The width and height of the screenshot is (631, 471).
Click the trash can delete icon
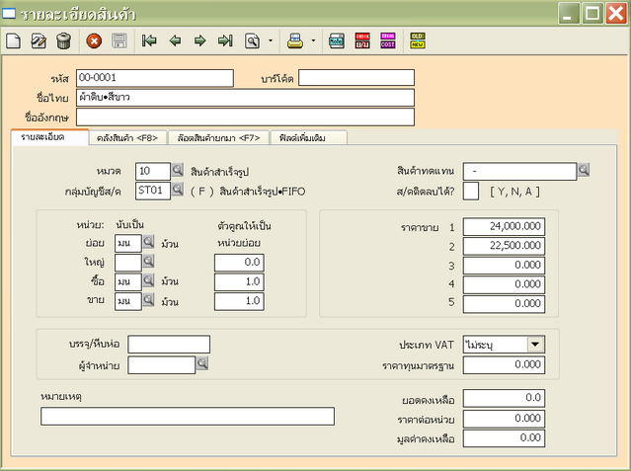(x=63, y=41)
